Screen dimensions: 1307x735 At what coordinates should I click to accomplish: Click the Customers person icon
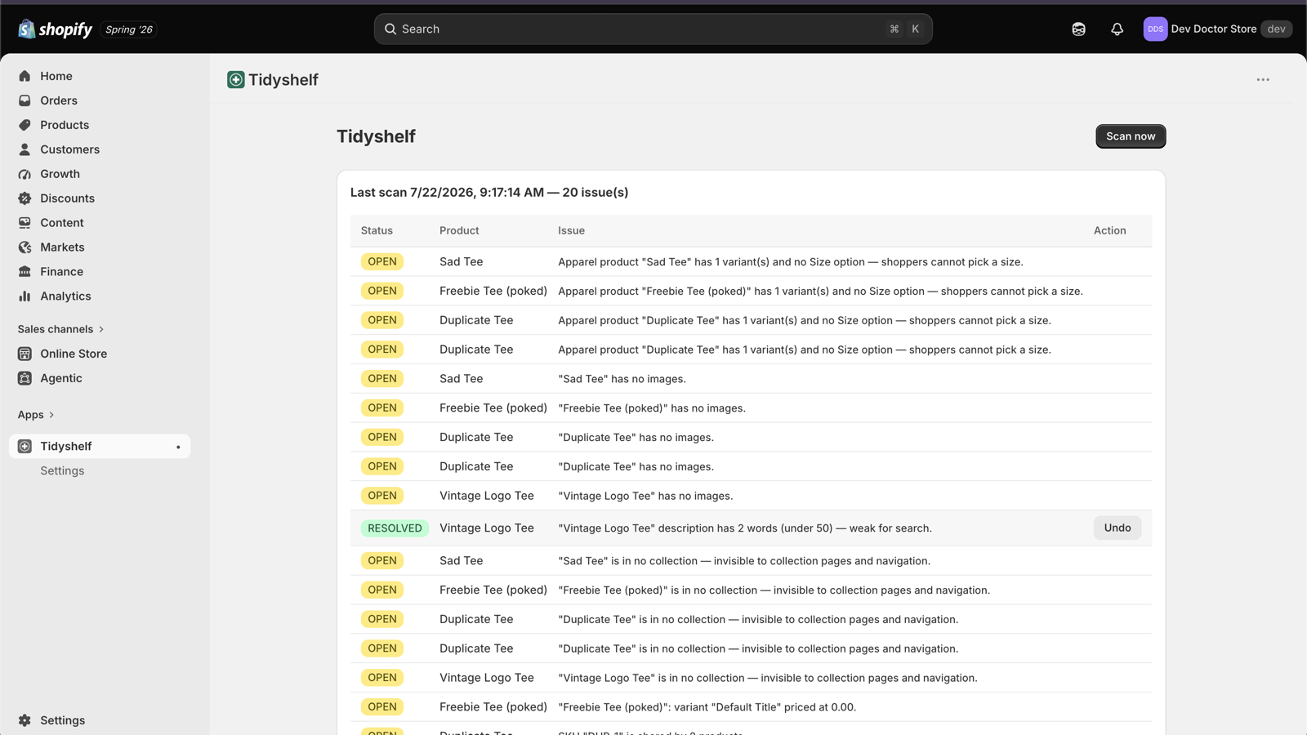(x=25, y=149)
